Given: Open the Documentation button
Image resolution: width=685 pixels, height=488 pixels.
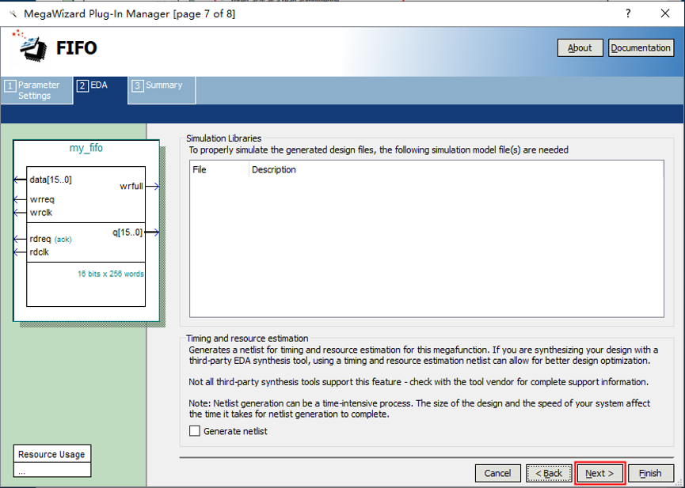Looking at the screenshot, I should click(x=641, y=47).
